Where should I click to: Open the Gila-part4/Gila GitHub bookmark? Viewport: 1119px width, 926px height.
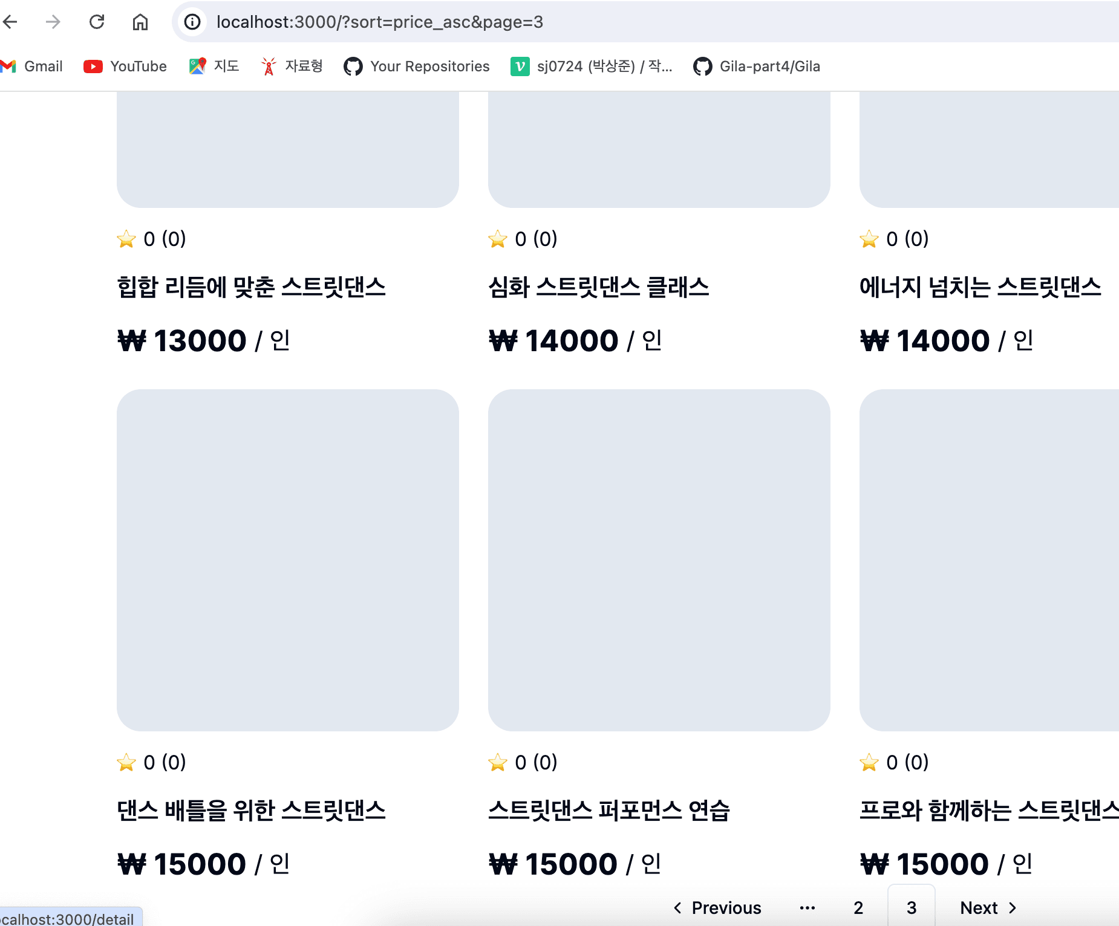[757, 66]
